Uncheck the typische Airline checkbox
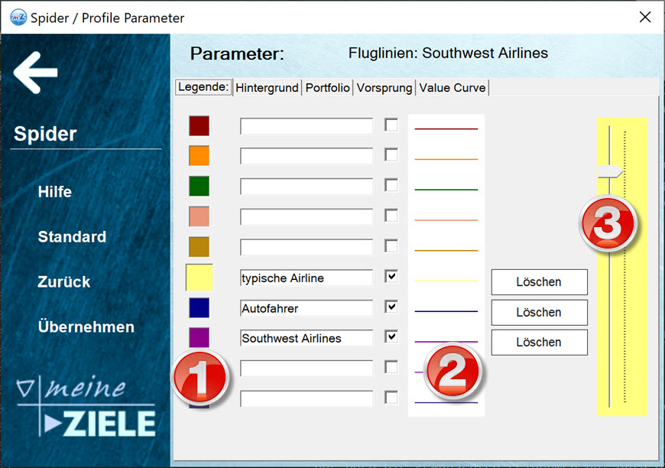Screen dimensions: 665x468 click(391, 278)
